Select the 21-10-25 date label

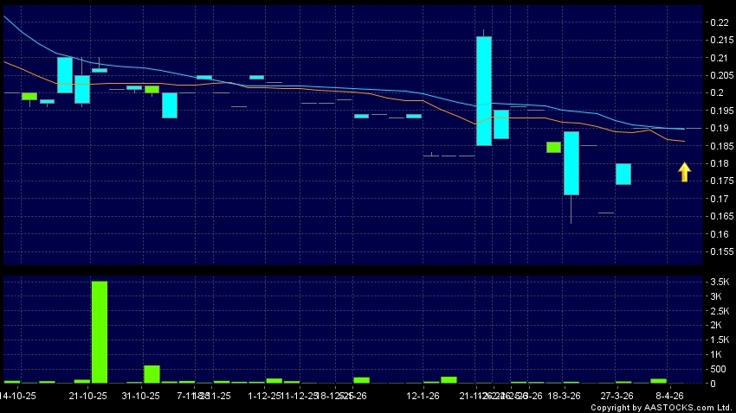[x=88, y=396]
